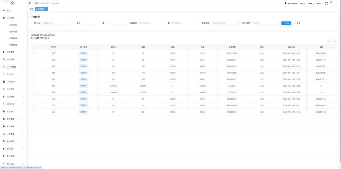Select the 账变信息 submenu item

click(x=13, y=25)
